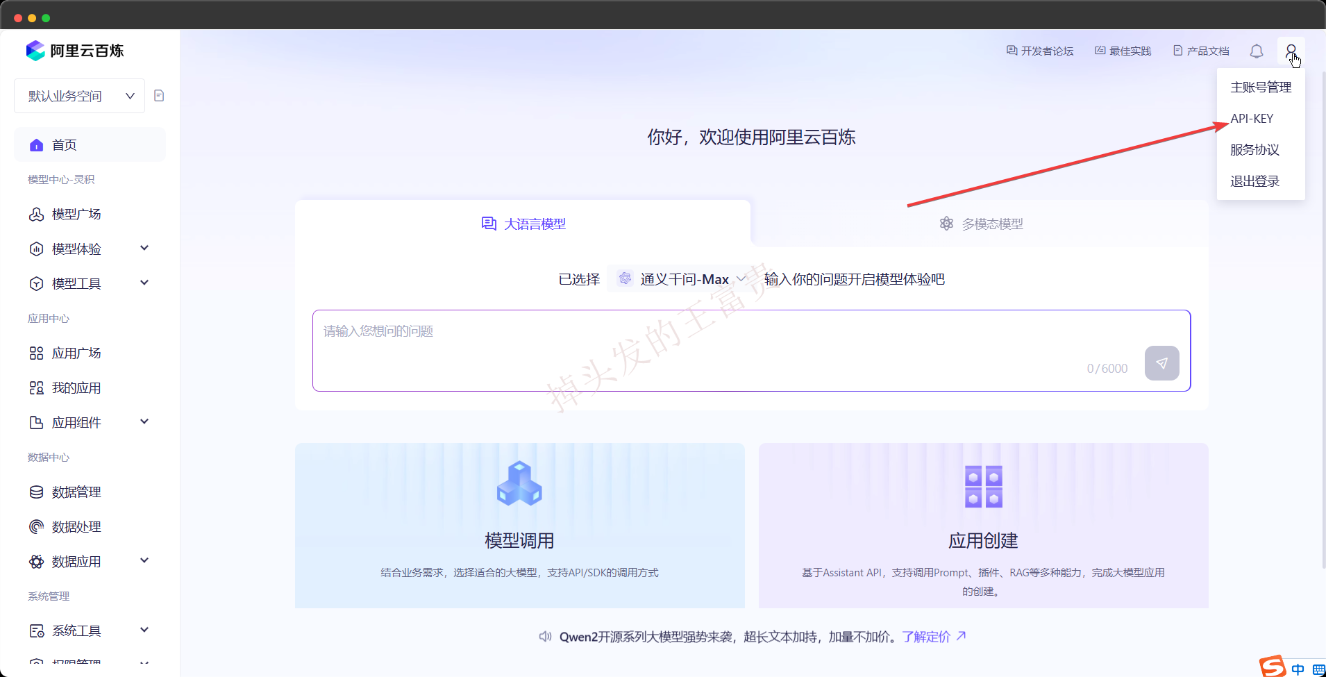Open the 开发者论坛 link

[x=1040, y=51]
